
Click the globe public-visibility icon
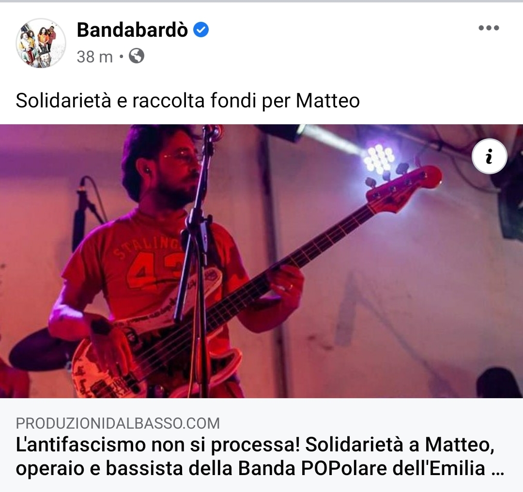[x=137, y=56]
